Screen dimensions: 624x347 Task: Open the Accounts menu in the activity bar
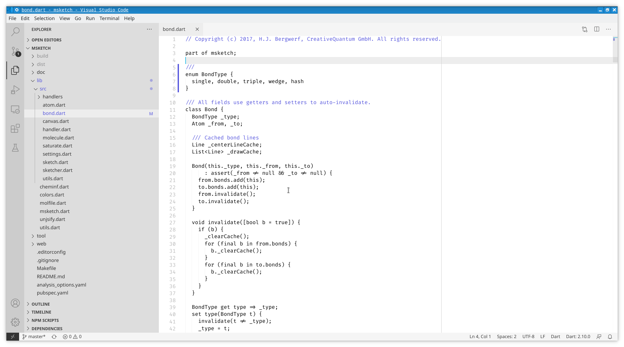coord(15,303)
